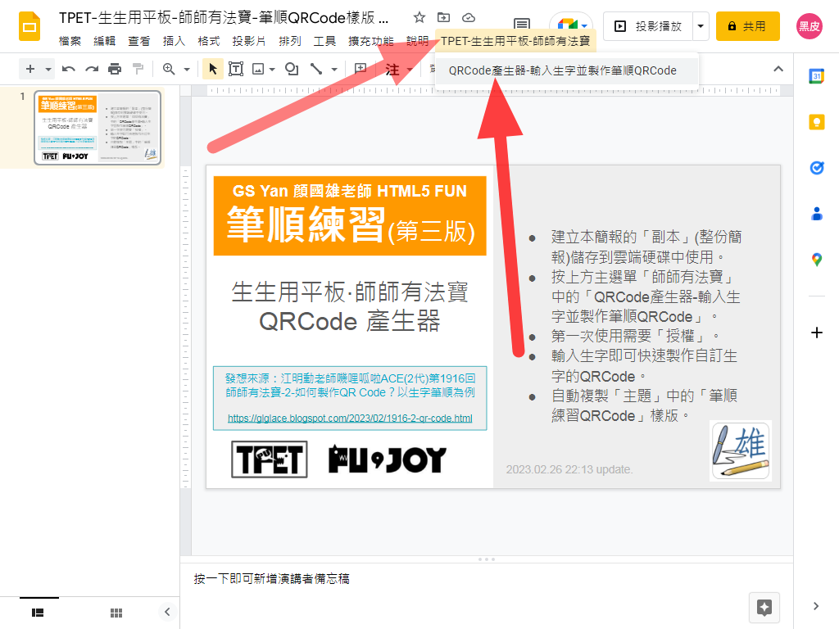The height and width of the screenshot is (629, 839).
Task: Open Google Keep side panel
Action: point(817,123)
